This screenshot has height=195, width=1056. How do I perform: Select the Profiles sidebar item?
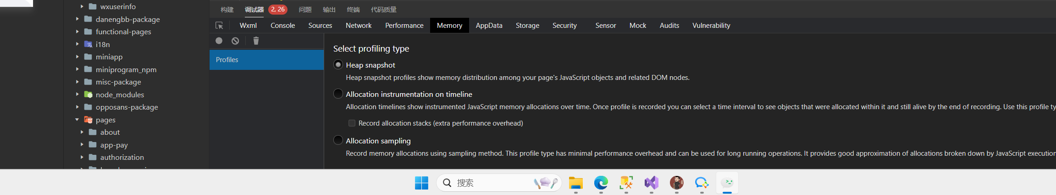(266, 60)
